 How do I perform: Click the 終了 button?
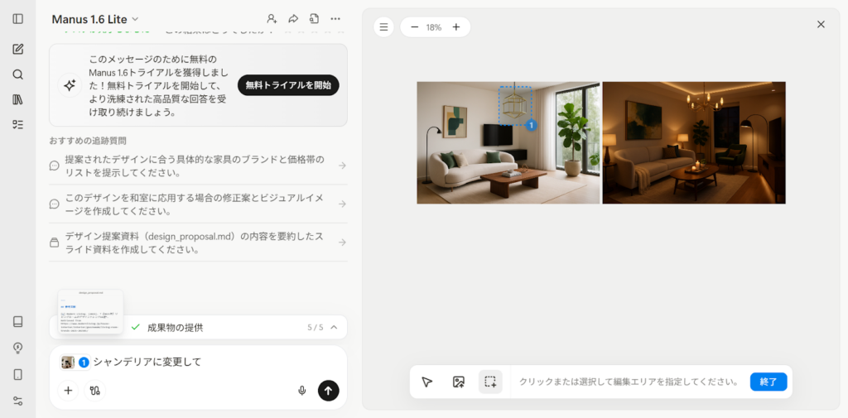768,382
